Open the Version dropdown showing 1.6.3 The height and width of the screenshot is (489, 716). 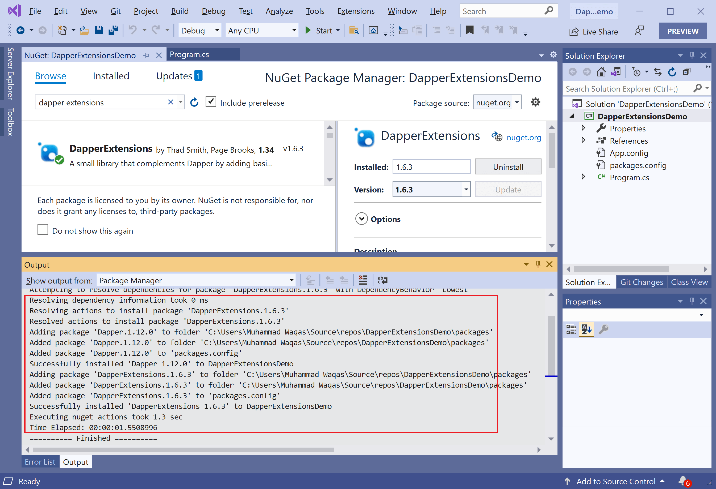(x=467, y=189)
